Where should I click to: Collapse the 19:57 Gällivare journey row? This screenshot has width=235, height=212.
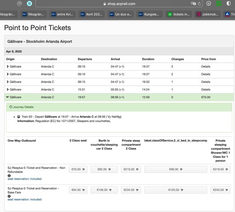(x=8, y=97)
